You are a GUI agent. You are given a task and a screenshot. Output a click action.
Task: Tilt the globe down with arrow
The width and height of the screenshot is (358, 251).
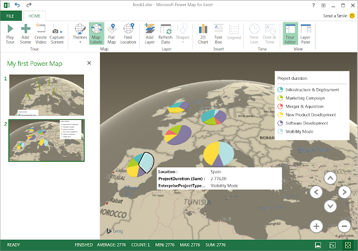coord(330,206)
